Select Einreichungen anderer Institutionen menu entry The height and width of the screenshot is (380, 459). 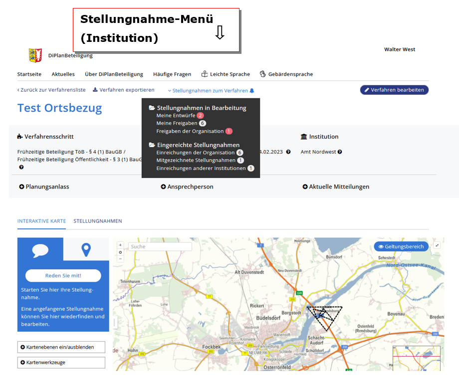(x=201, y=169)
